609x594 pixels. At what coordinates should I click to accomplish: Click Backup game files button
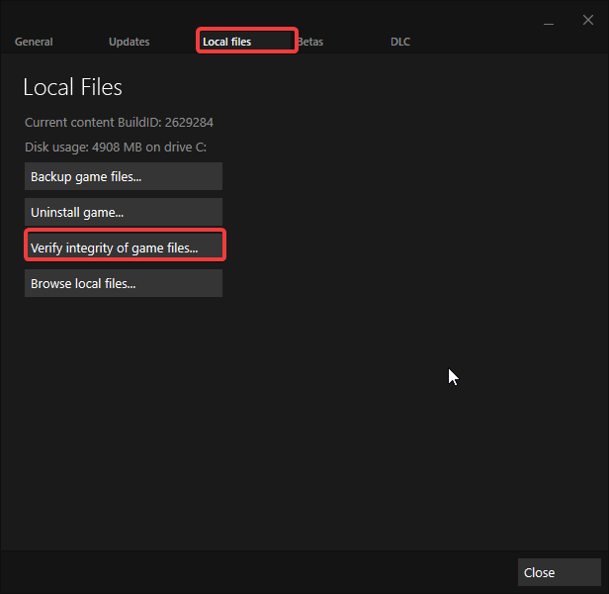(124, 176)
